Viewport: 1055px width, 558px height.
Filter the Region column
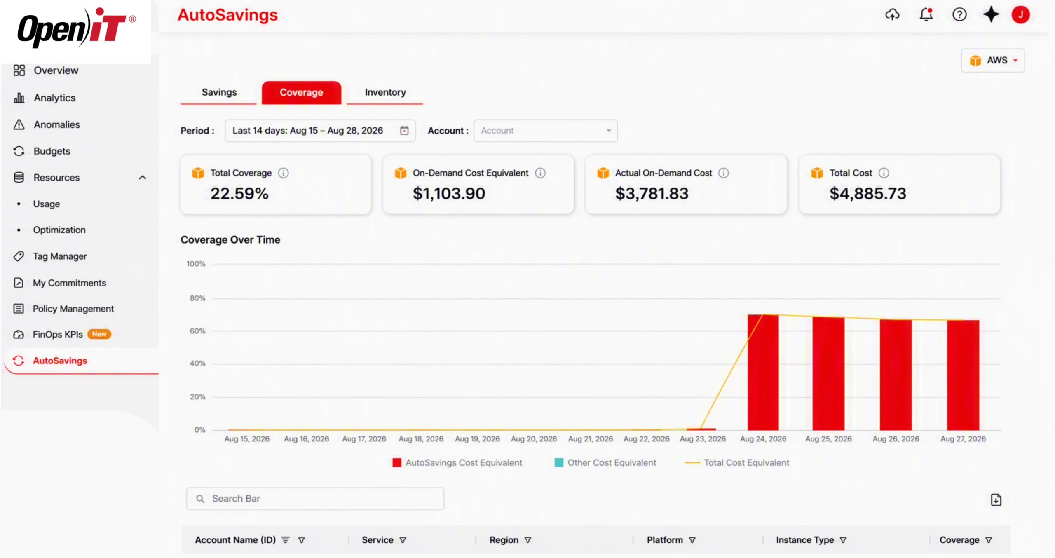click(528, 540)
